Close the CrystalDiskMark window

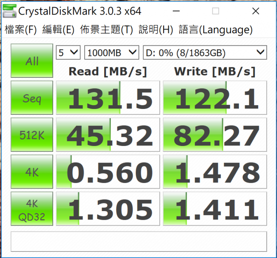pos(255,11)
